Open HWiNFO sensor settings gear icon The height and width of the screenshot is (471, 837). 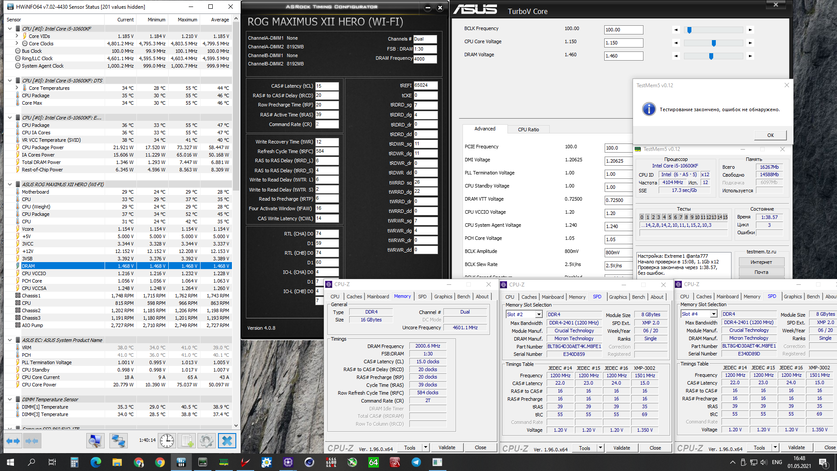[207, 441]
